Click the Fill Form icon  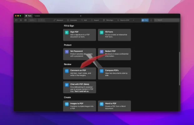[102, 32]
